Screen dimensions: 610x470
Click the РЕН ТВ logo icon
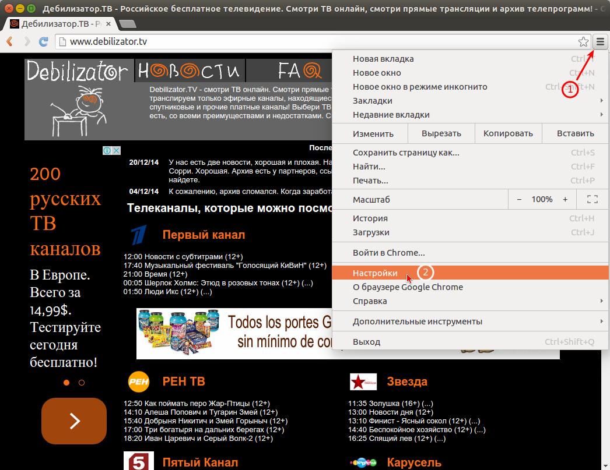(x=138, y=382)
